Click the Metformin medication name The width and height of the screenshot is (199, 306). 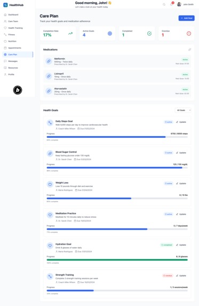tap(59, 59)
